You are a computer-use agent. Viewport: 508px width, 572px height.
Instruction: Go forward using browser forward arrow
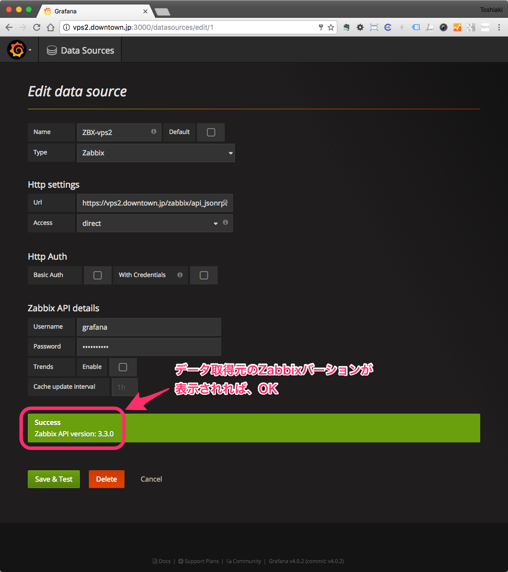(x=23, y=27)
